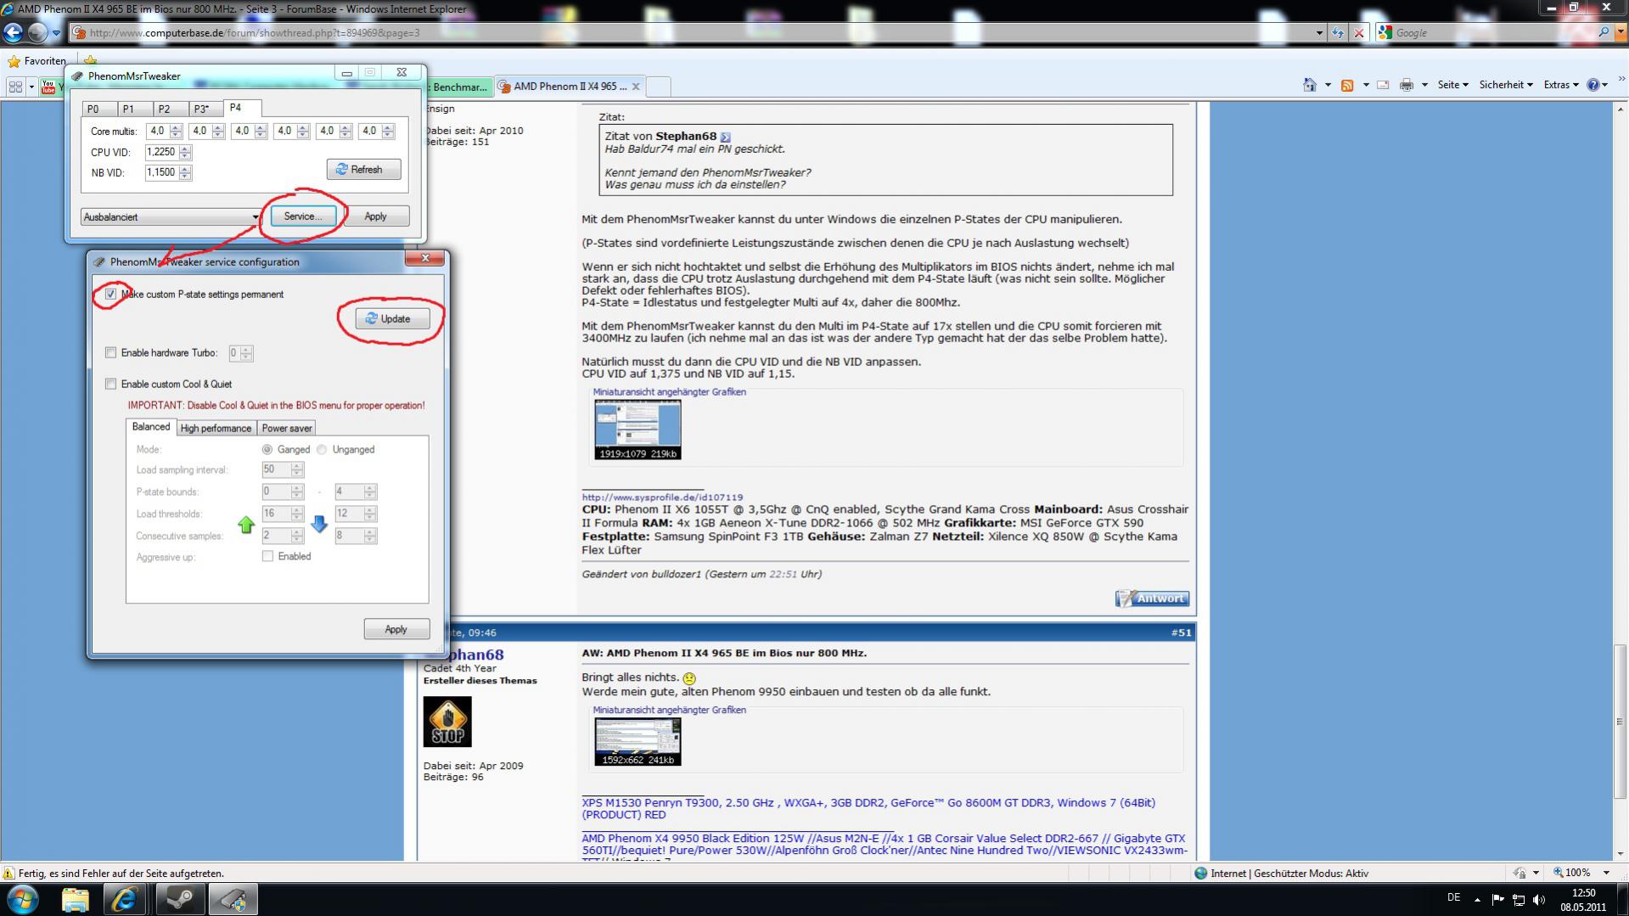Show hidden tray icons arrow
Image resolution: width=1629 pixels, height=916 pixels.
pos(1477,899)
